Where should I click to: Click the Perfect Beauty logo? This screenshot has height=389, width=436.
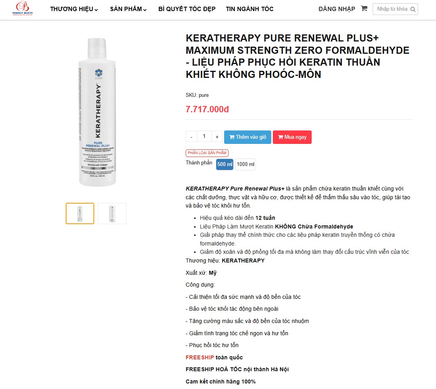pos(23,8)
